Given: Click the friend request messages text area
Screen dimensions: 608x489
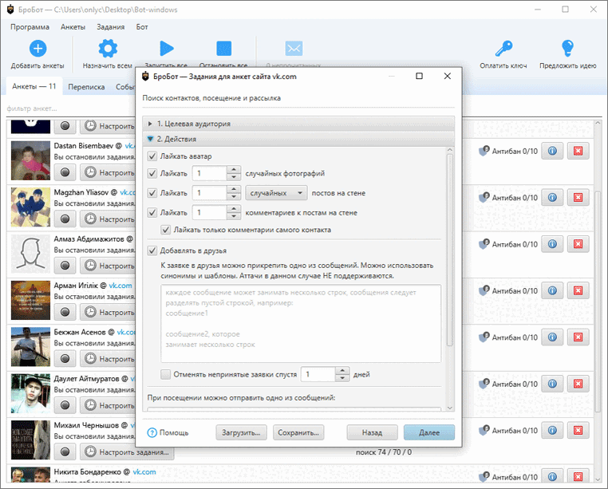Looking at the screenshot, I should (301, 323).
